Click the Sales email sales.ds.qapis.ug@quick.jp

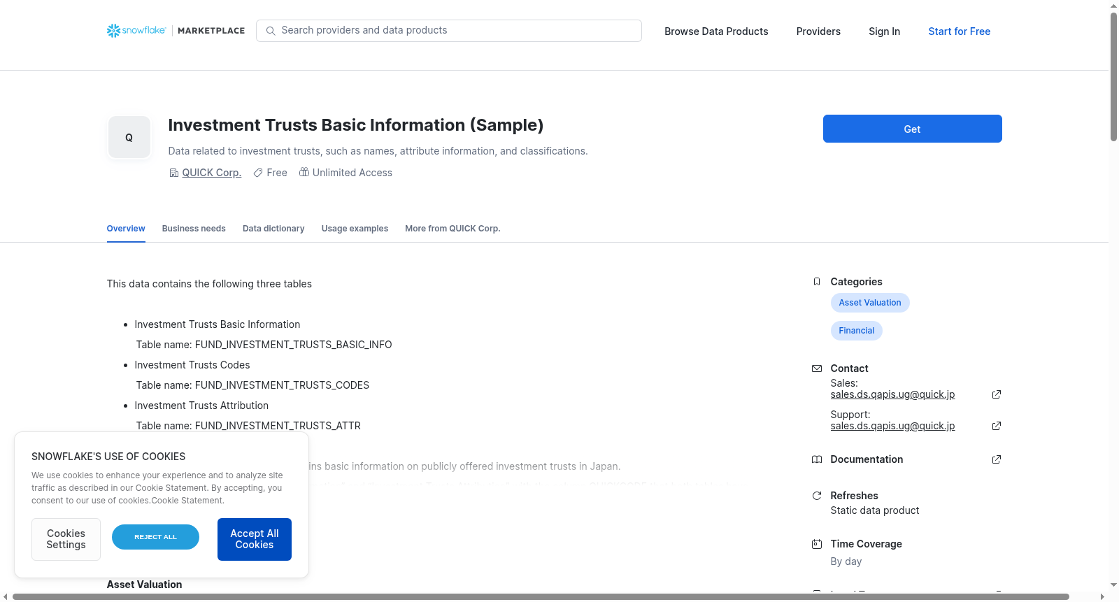click(x=892, y=394)
